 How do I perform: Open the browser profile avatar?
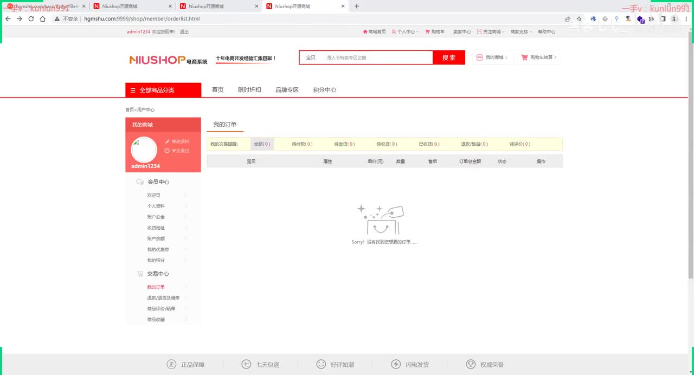(x=674, y=18)
